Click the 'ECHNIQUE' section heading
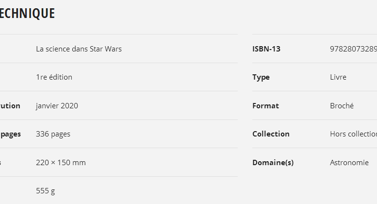The height and width of the screenshot is (204, 377). click(27, 13)
